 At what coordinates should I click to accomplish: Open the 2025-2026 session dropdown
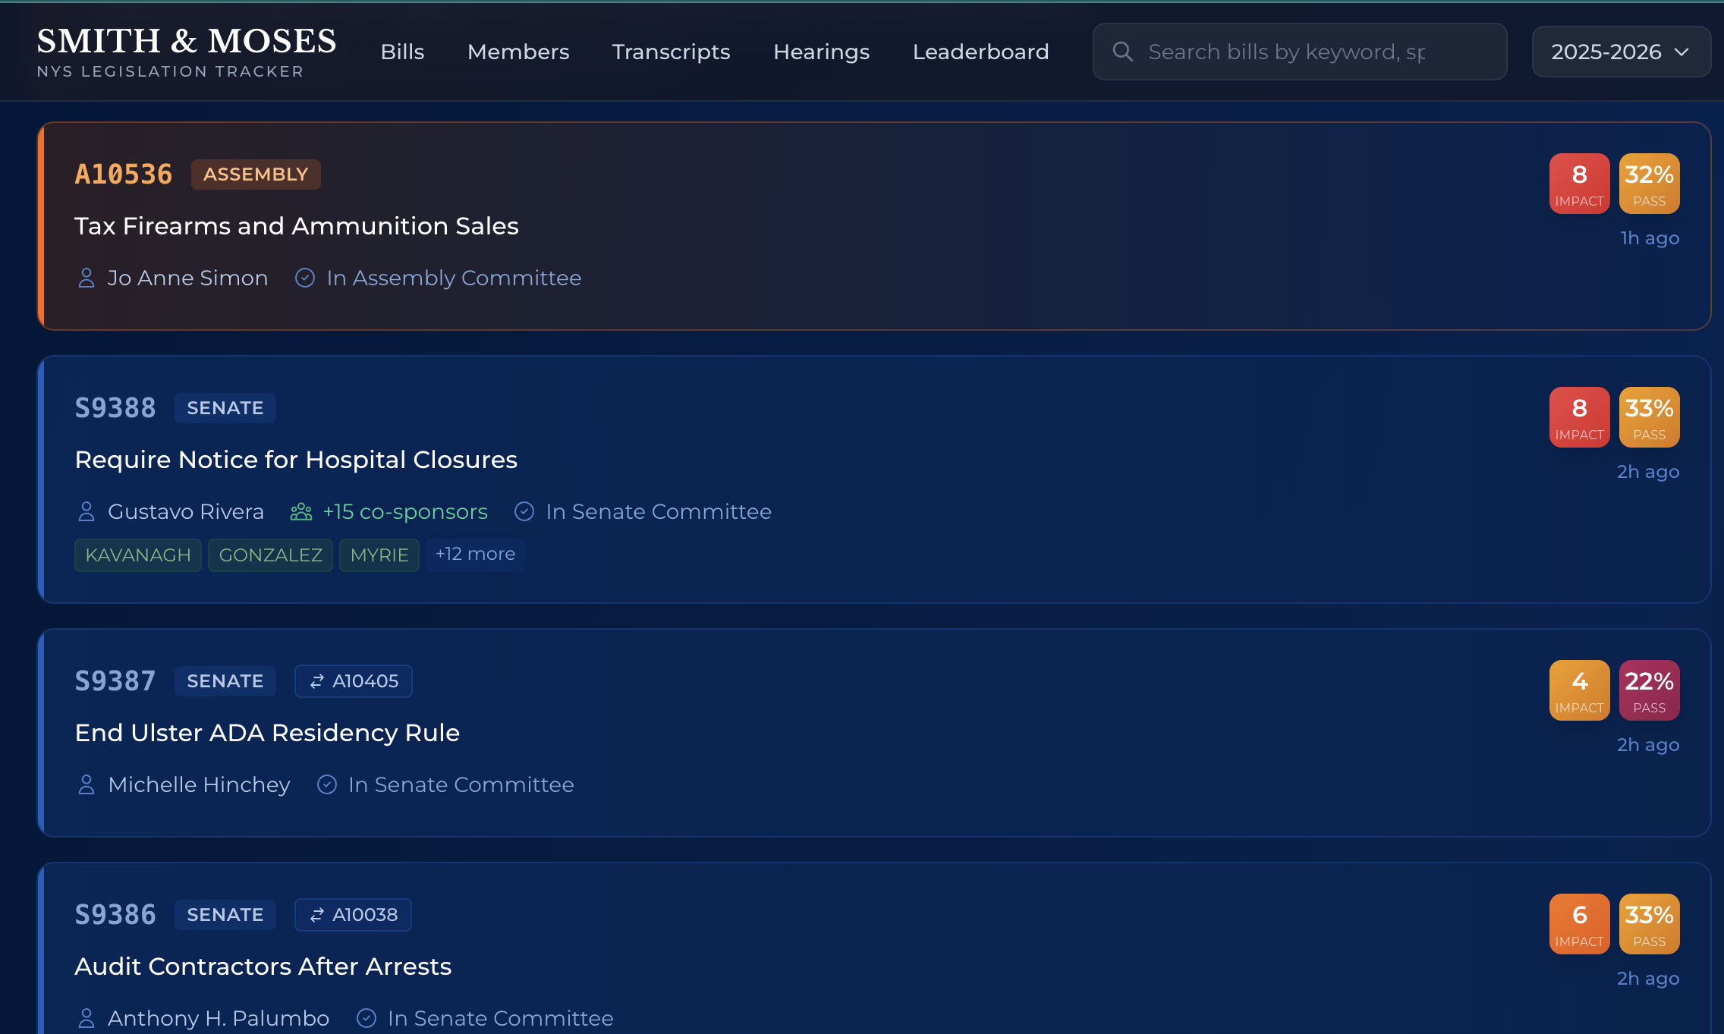pos(1621,52)
